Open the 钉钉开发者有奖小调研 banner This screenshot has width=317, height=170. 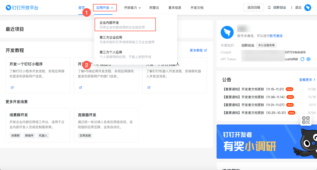[x=267, y=141]
